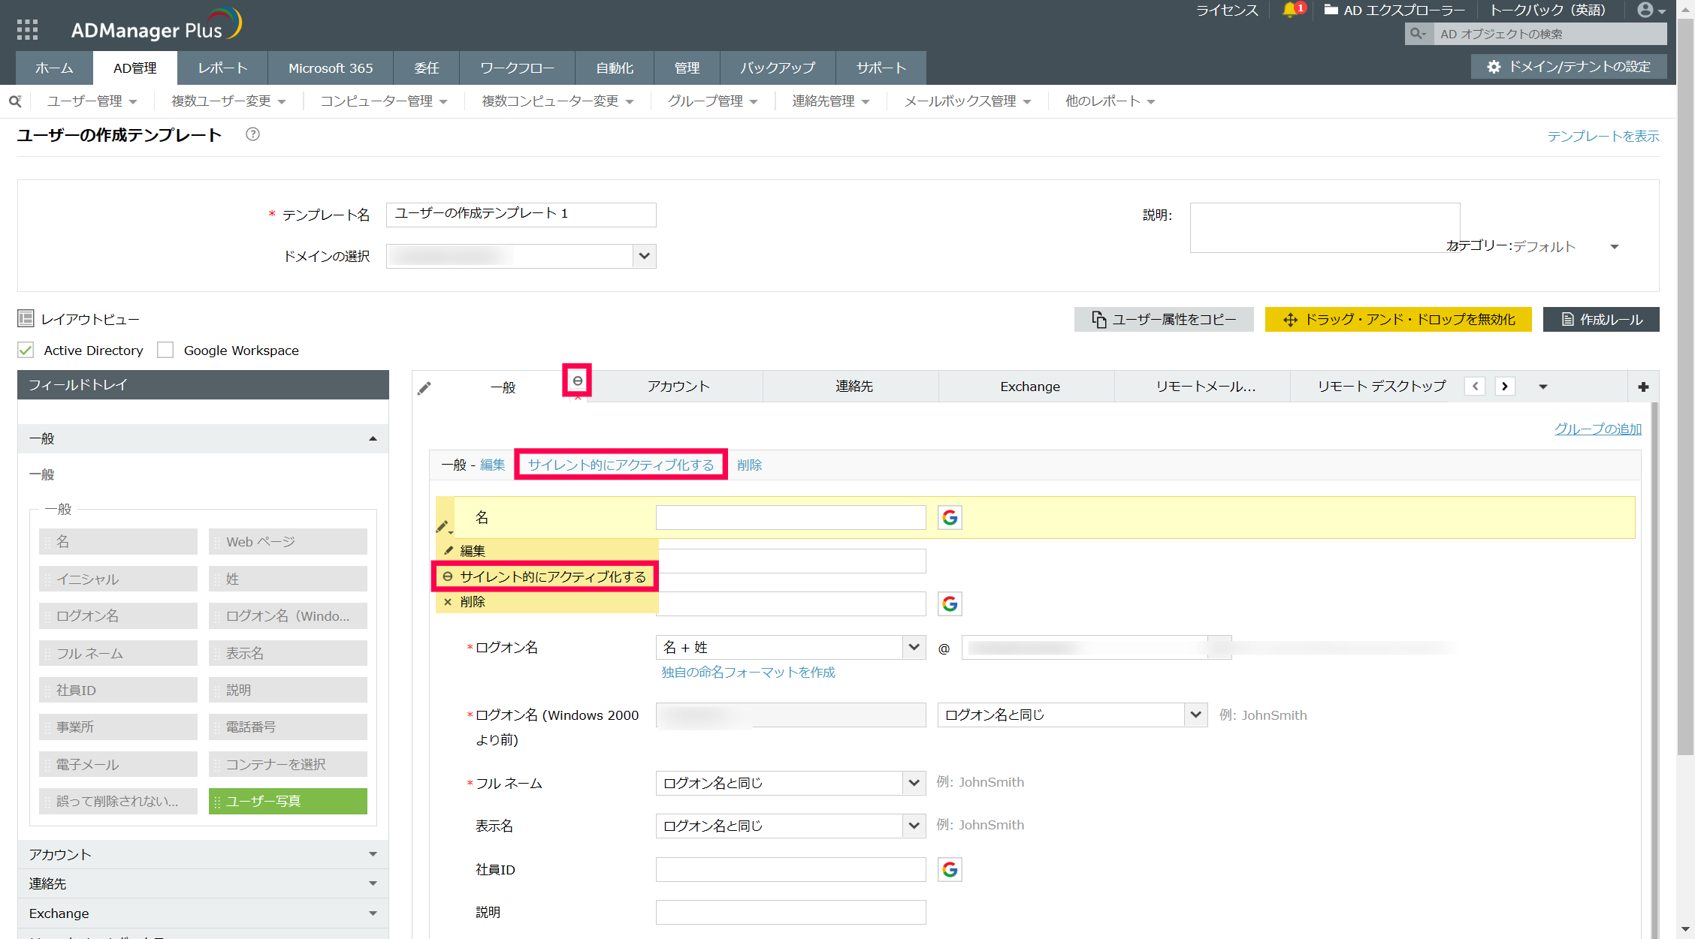
Task: Click ユーザー属性をコピー button
Action: (x=1164, y=319)
